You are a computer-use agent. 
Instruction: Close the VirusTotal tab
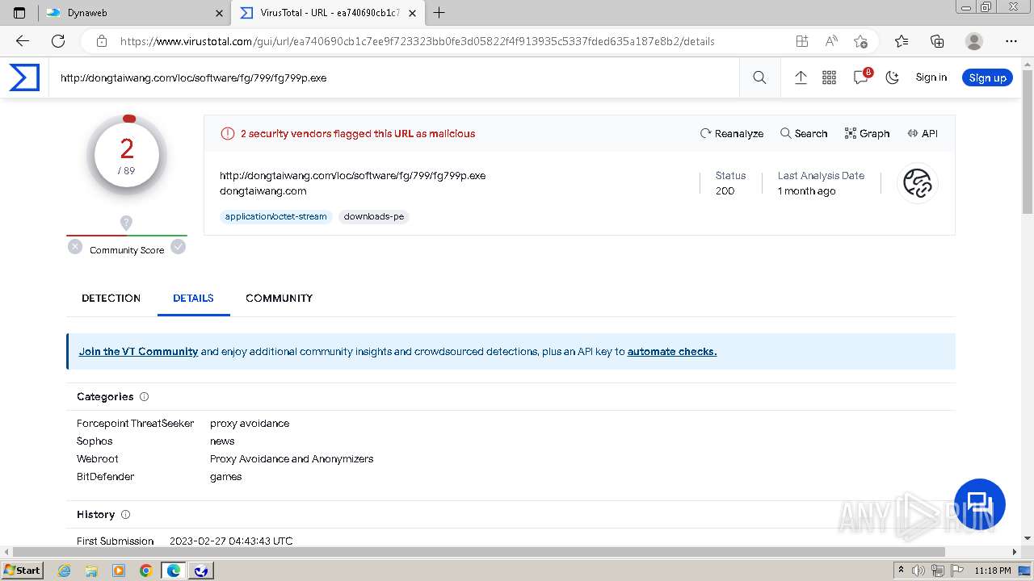pos(413,13)
